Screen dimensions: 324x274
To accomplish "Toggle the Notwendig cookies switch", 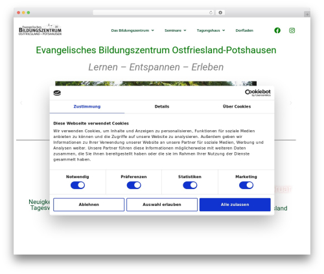I will pos(78,185).
